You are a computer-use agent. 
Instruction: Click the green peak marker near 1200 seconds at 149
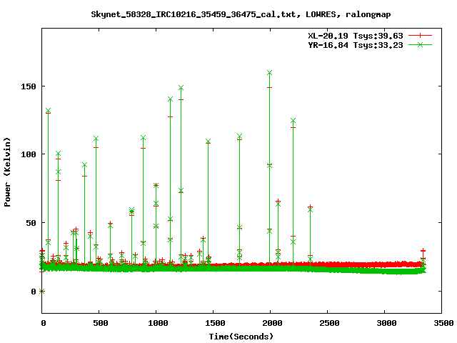click(x=181, y=88)
